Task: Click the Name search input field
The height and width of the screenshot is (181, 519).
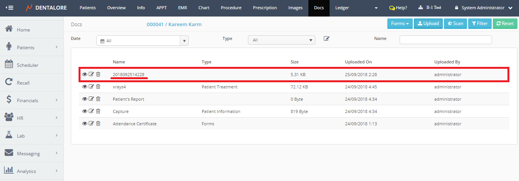Action: pos(445,40)
